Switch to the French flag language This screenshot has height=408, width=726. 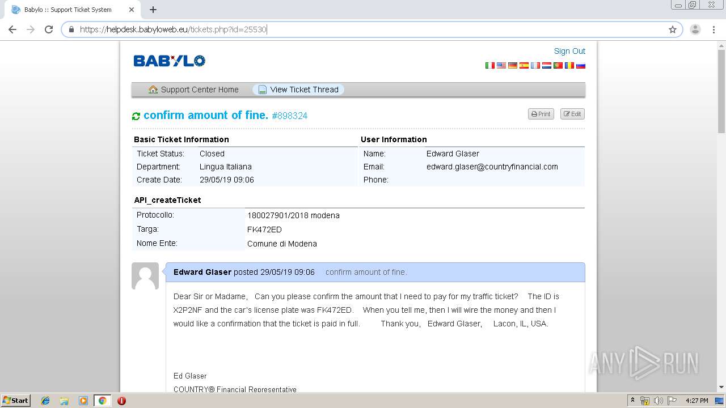point(535,66)
